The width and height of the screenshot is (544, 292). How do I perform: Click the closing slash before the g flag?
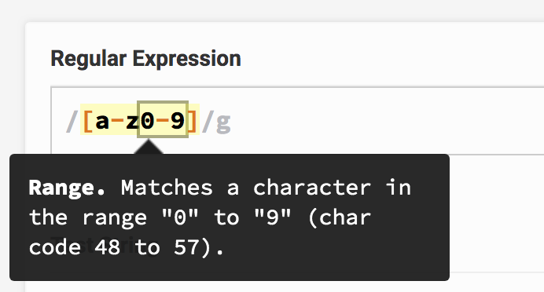click(x=208, y=122)
